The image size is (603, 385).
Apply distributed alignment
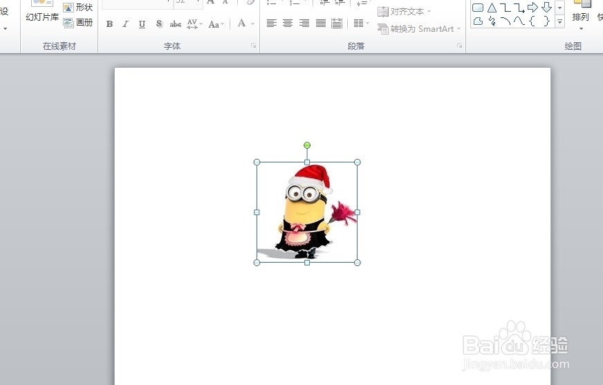click(337, 24)
